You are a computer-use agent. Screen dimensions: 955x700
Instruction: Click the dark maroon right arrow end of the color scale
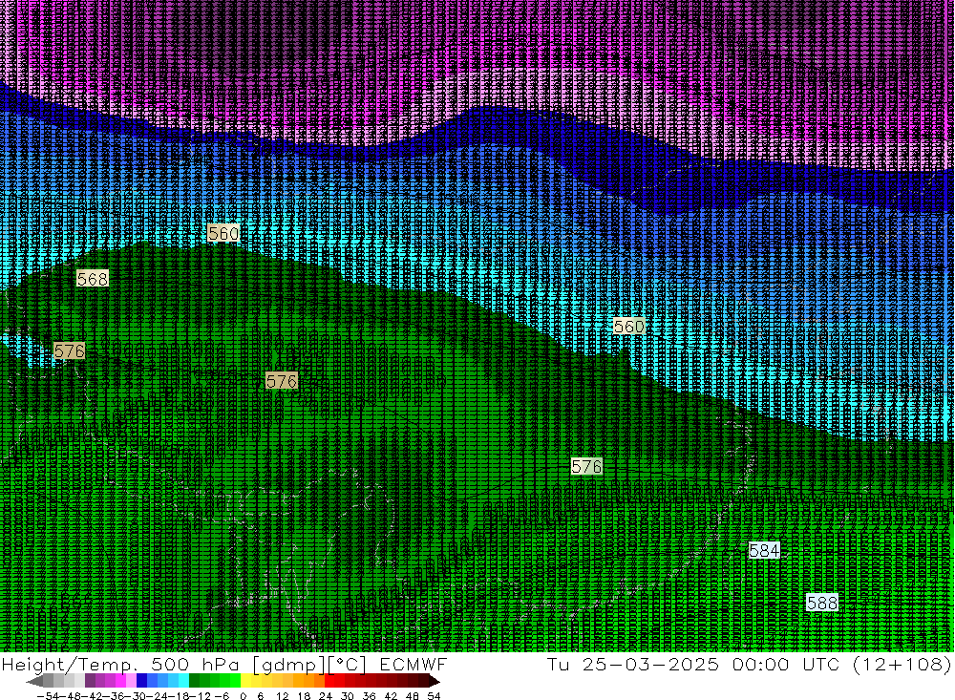tap(433, 681)
